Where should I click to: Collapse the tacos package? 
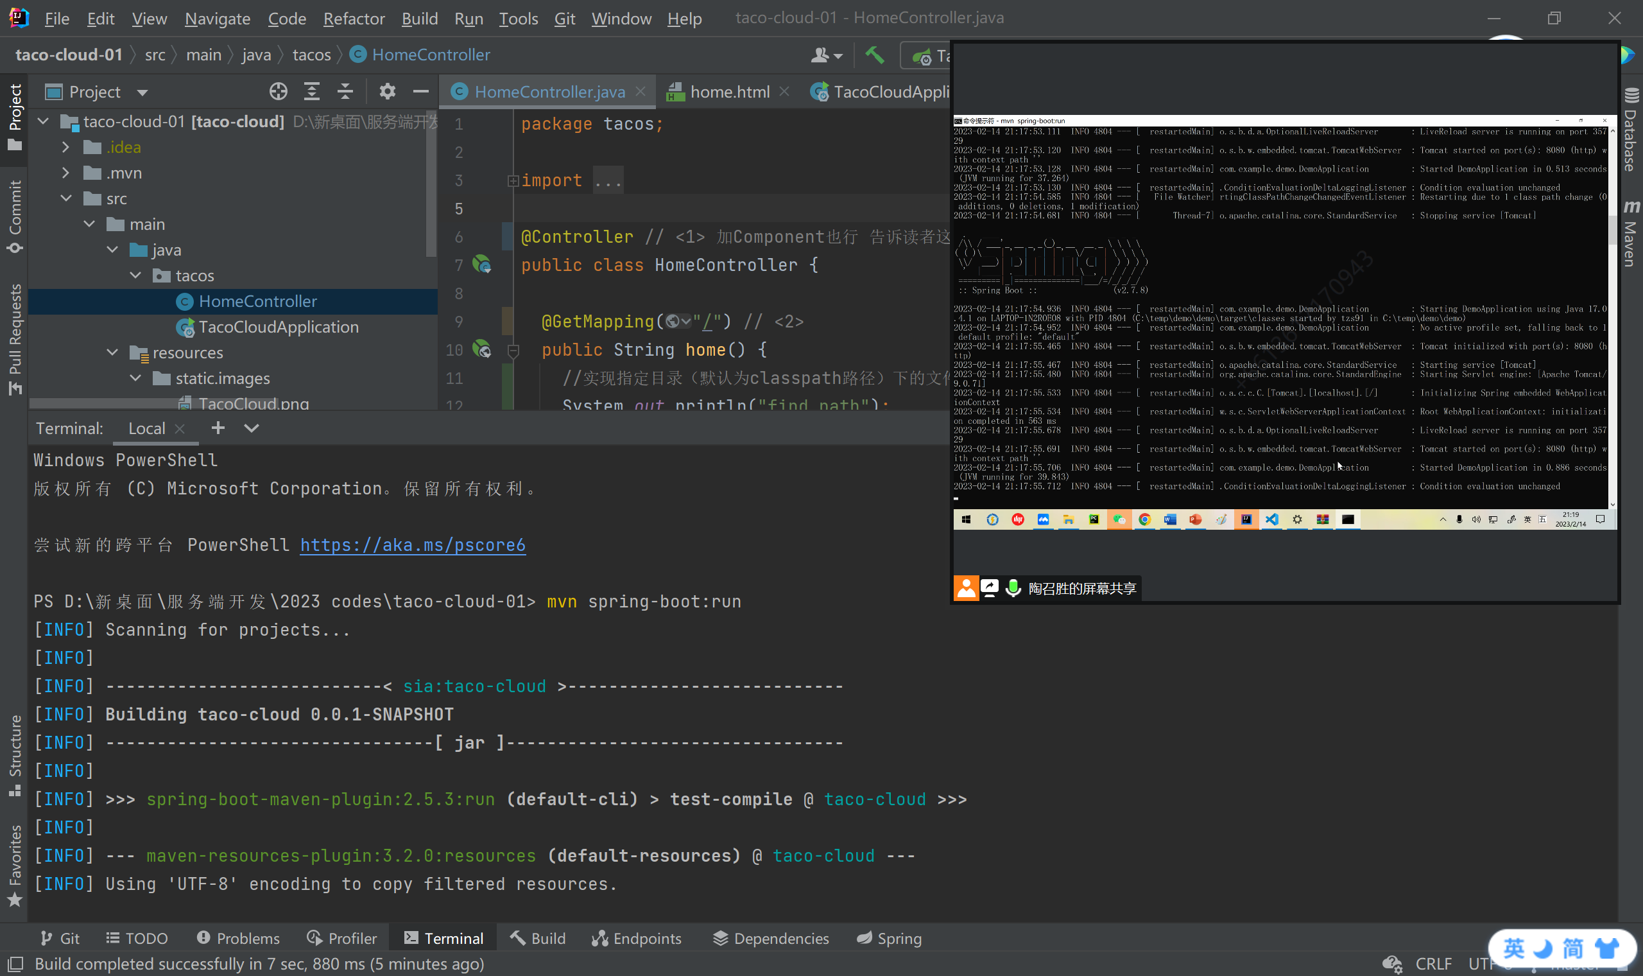(135, 275)
